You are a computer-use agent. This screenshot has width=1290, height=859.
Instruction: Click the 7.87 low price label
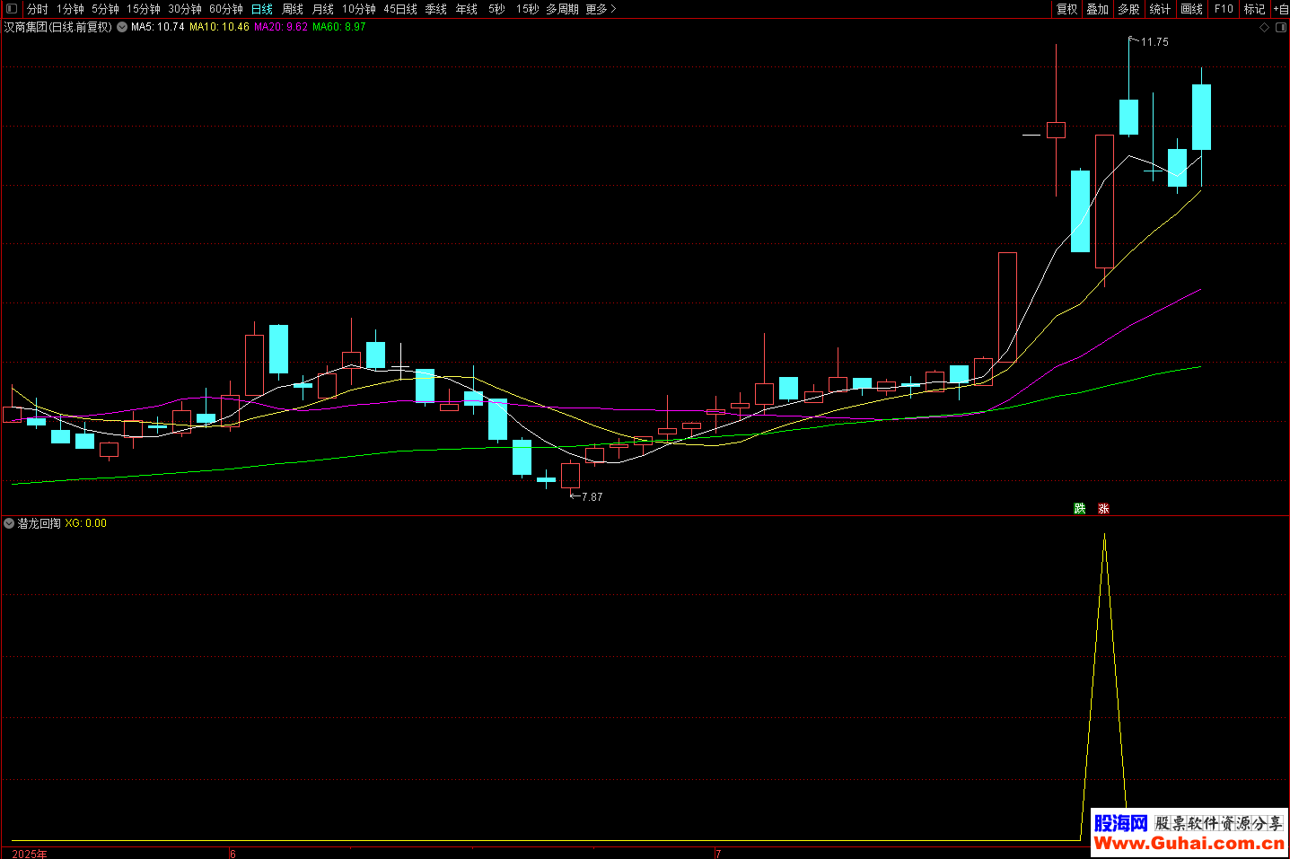click(x=592, y=497)
